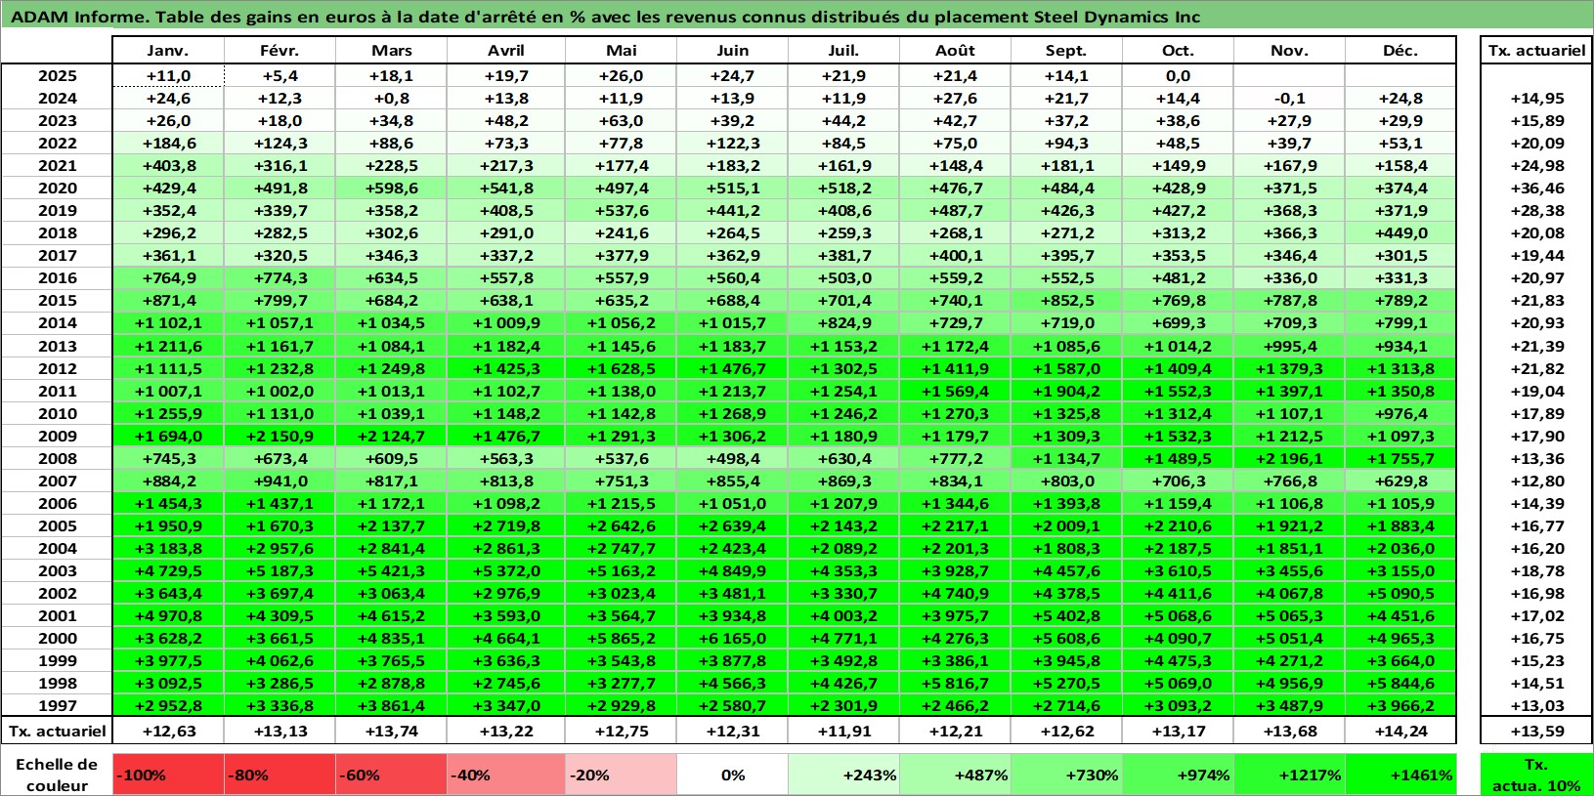The width and height of the screenshot is (1594, 796).
Task: Click the 0% white scale swatch
Action: (x=732, y=775)
